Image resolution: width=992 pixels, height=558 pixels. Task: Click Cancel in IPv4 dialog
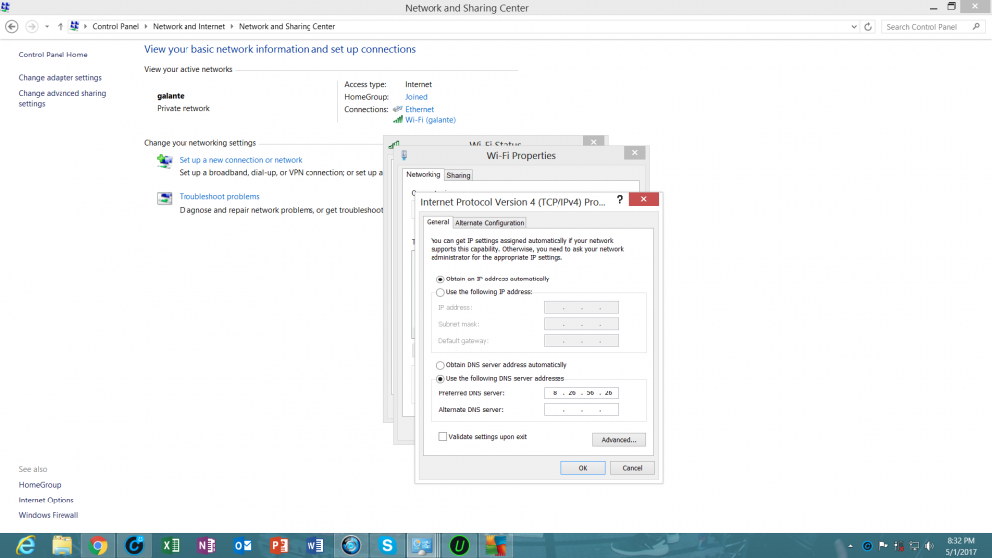tap(632, 468)
